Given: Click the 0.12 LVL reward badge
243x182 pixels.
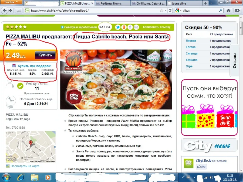Looking at the screenshot, I should coord(105,27).
